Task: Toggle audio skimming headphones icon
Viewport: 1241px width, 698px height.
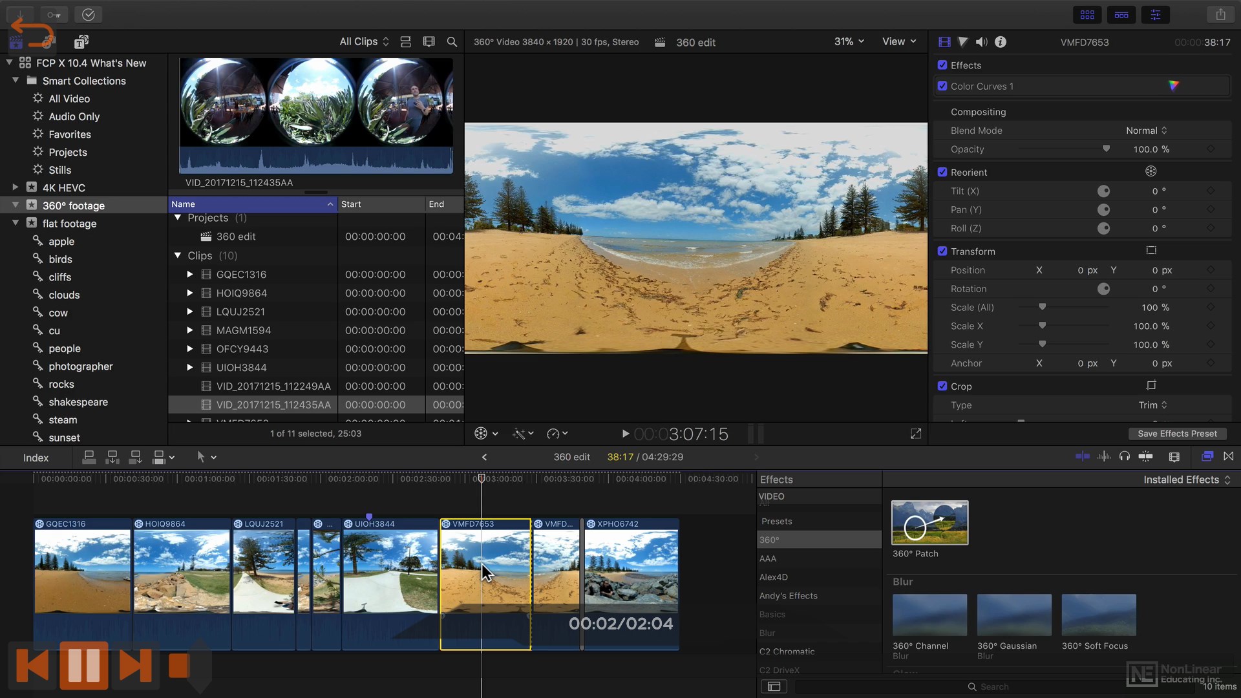Action: [x=1125, y=457]
